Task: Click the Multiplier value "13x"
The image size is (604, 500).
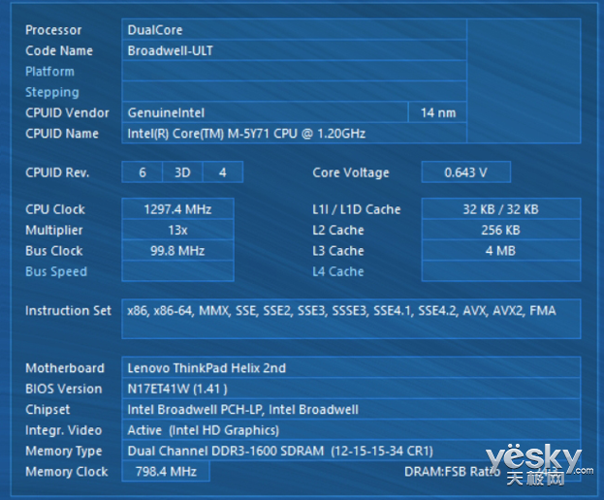Action: (x=177, y=230)
